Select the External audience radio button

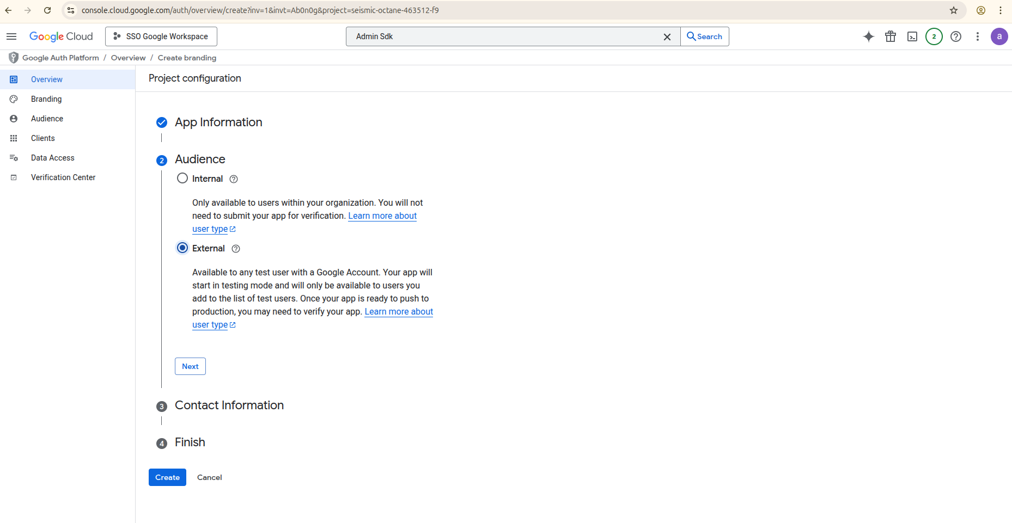[182, 248]
